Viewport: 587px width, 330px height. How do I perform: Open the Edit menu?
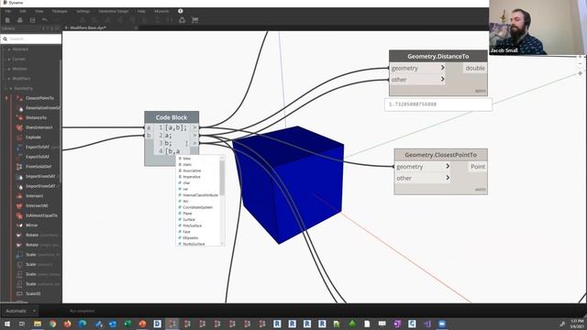coord(23,11)
